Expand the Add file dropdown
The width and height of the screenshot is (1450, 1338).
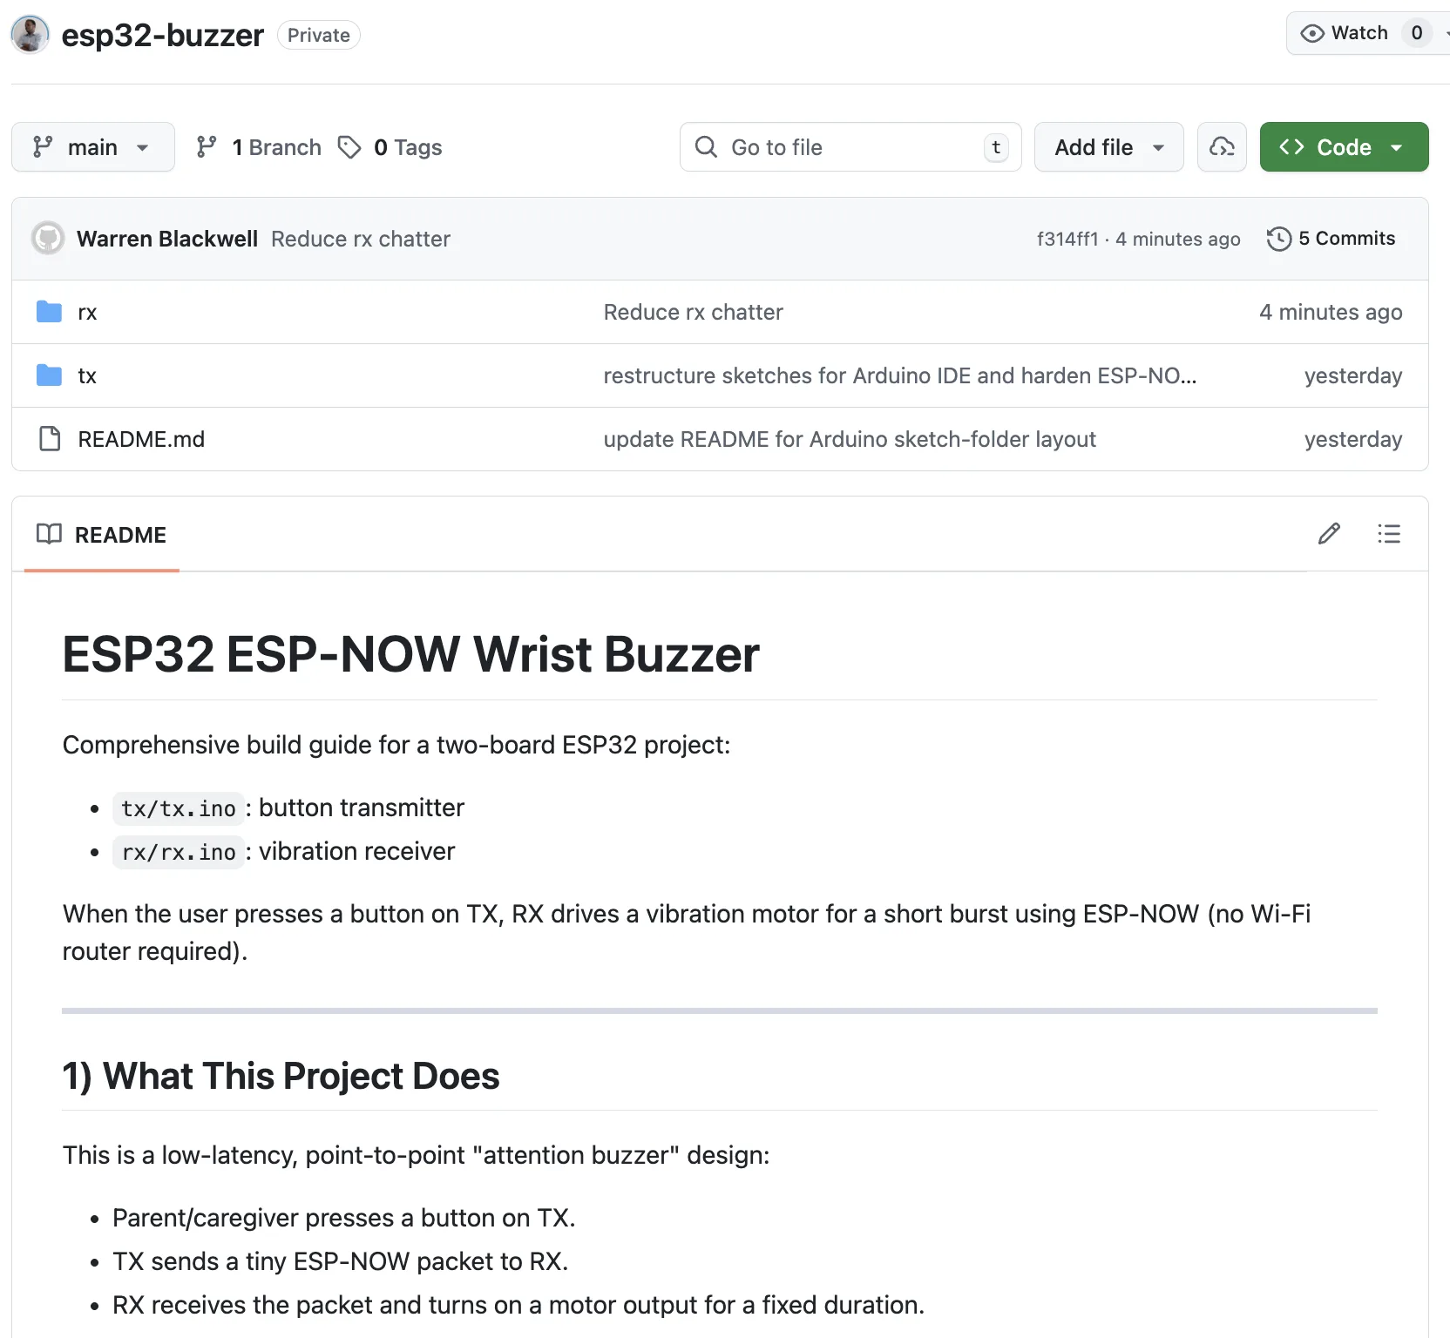pos(1108,146)
